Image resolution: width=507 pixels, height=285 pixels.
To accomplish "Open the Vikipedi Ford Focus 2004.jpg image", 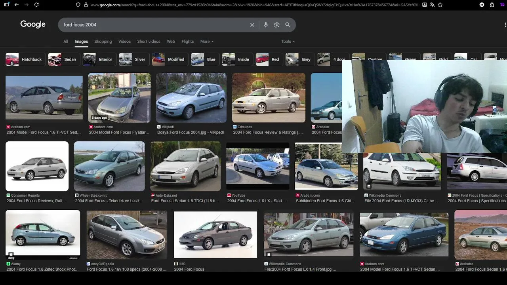I will (x=191, y=98).
